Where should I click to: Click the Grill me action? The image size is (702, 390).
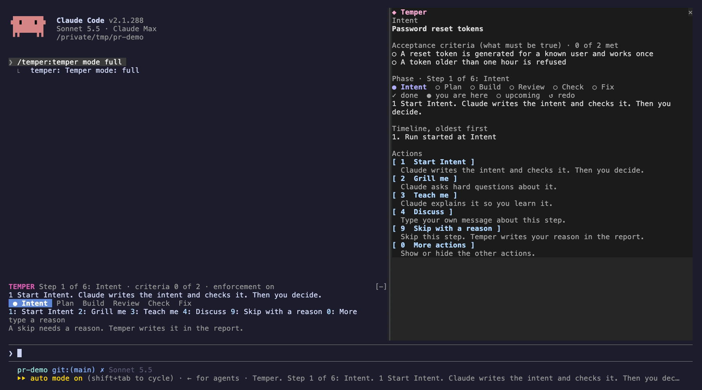(425, 179)
